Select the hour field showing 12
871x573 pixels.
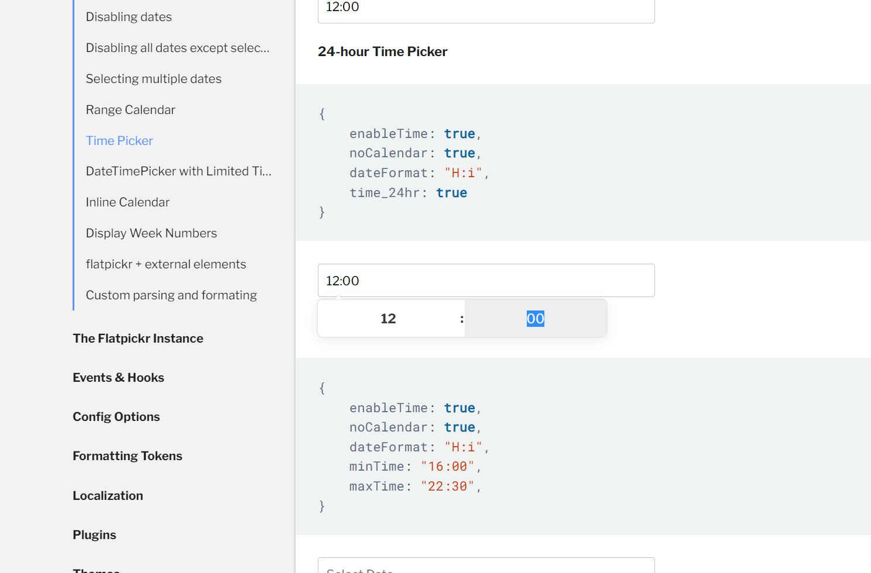click(x=389, y=318)
